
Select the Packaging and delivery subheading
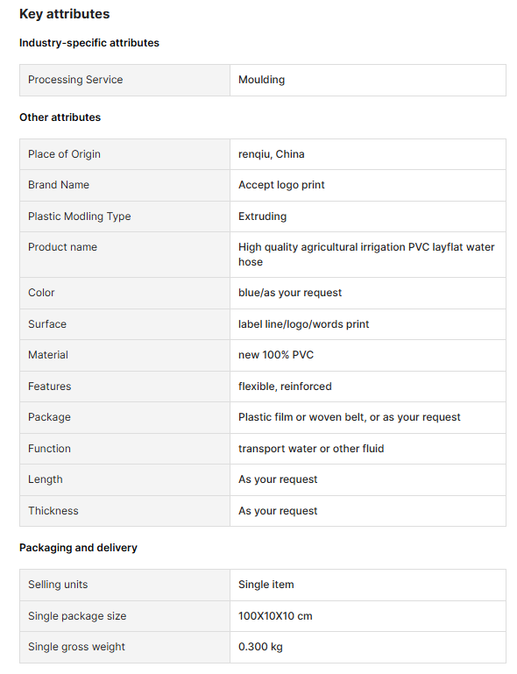click(x=78, y=548)
